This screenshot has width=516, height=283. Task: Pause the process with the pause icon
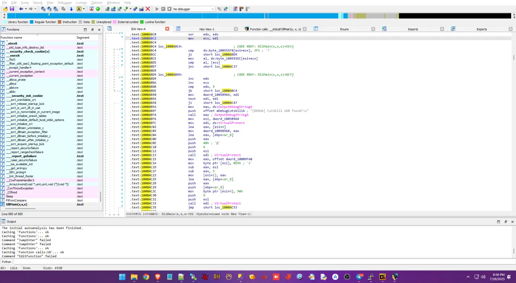coord(163,9)
